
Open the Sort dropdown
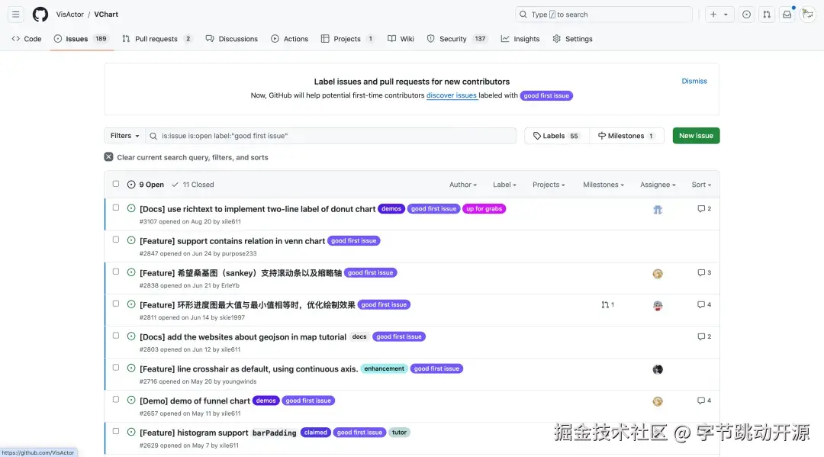(702, 184)
